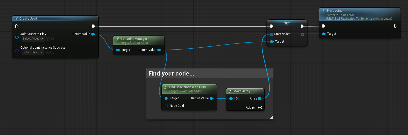Click Start Joint execution output pin
Image resolution: width=408 pixels, height=135 pixels.
click(396, 26)
